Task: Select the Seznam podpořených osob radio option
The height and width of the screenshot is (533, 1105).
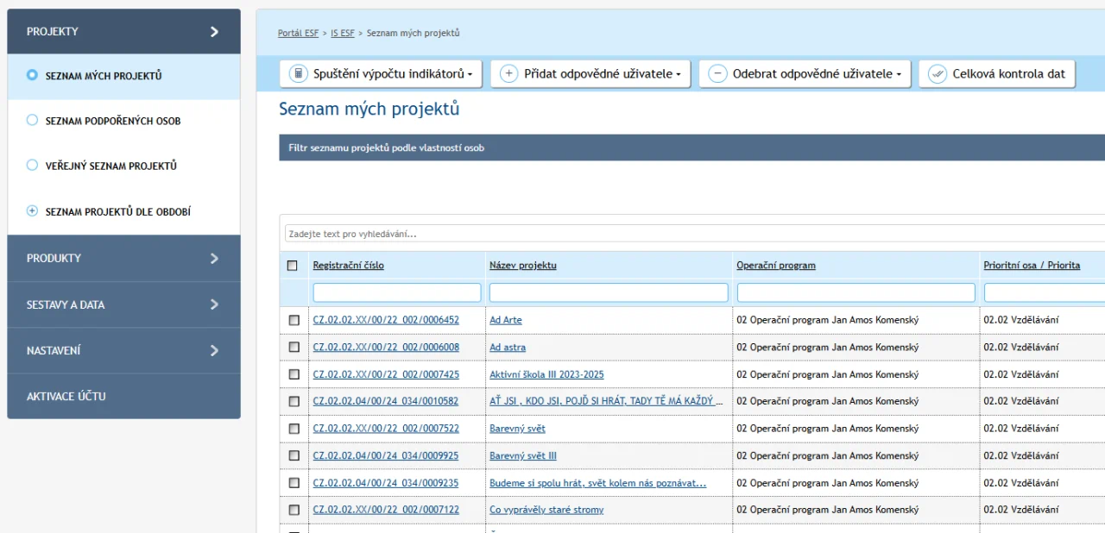Action: [33, 121]
